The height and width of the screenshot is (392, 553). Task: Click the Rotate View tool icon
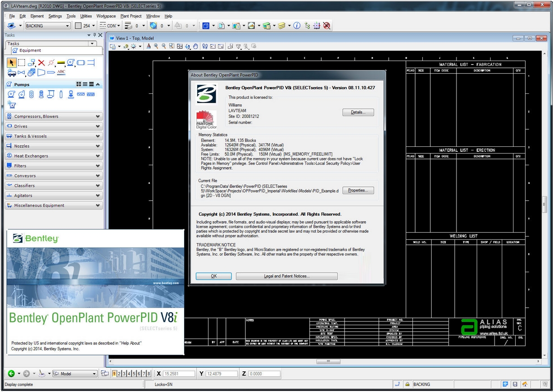pos(187,46)
